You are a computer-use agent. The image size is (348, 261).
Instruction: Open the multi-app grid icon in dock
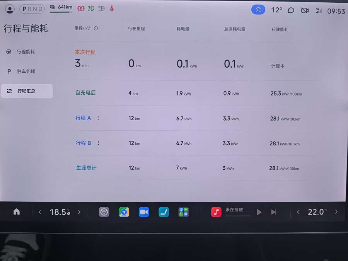click(x=184, y=212)
